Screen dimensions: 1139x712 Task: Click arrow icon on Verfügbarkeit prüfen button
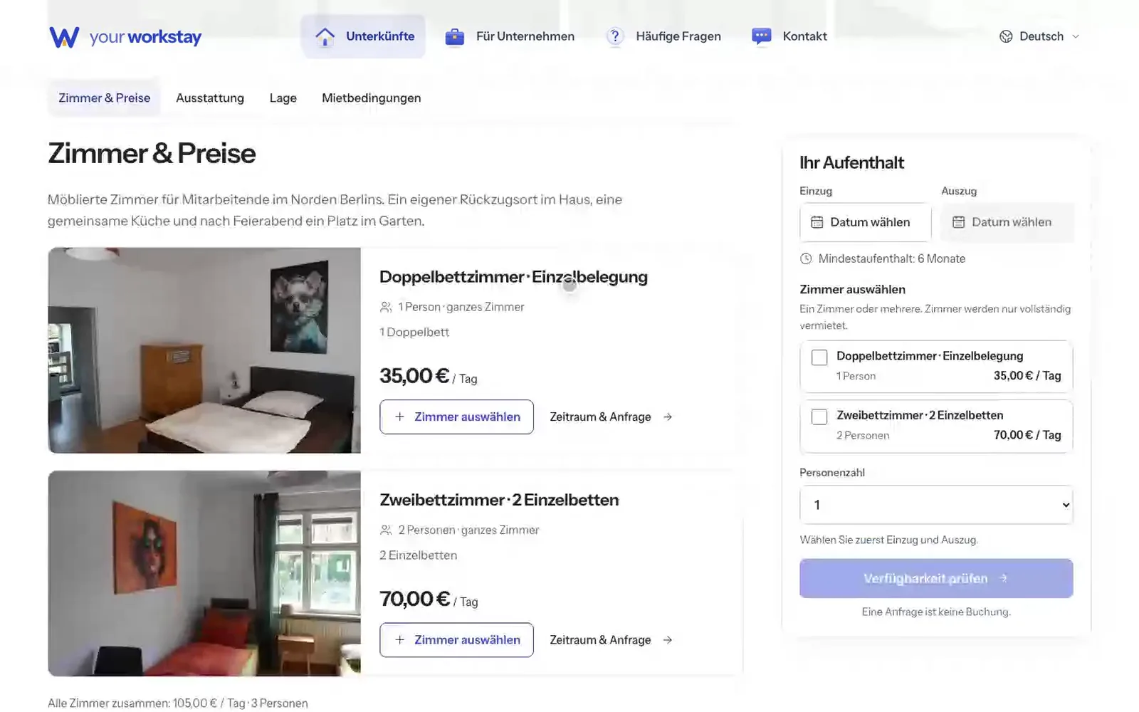click(x=1003, y=578)
